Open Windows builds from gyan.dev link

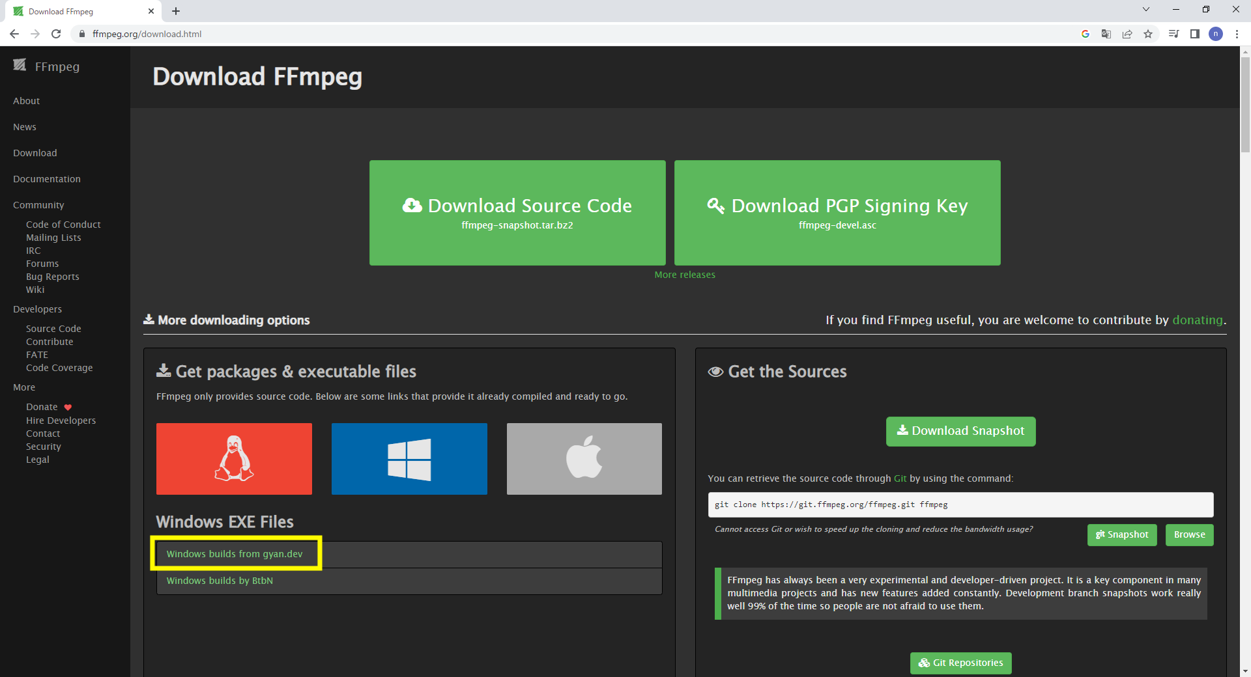pos(235,554)
